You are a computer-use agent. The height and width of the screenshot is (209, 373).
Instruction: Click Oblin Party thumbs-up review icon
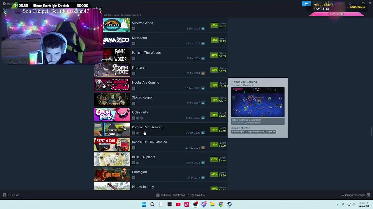pyautogui.click(x=203, y=118)
